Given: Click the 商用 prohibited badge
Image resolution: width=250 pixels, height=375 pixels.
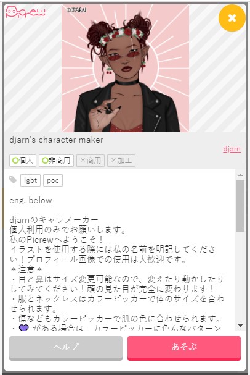Looking at the screenshot, I should (x=91, y=161).
